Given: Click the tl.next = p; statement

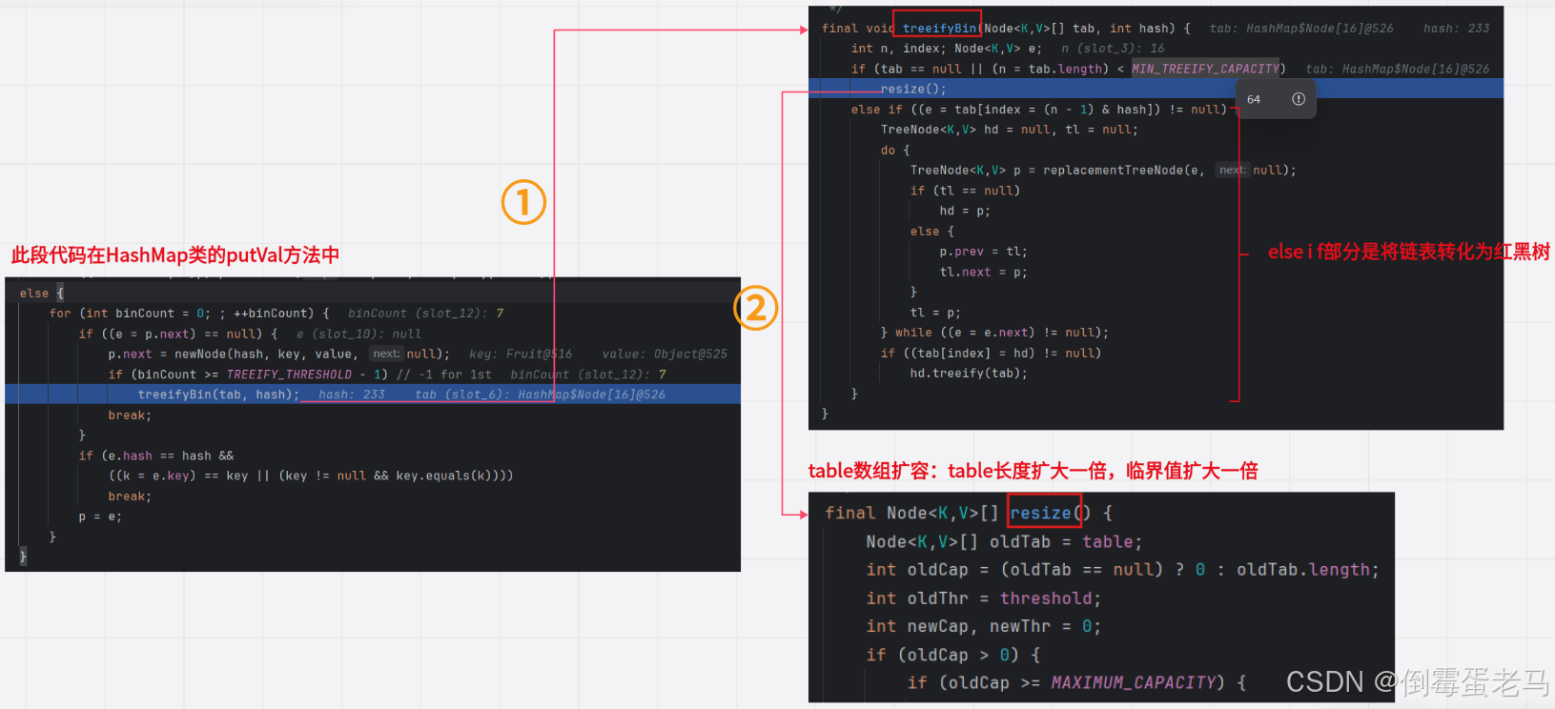Looking at the screenshot, I should tap(983, 272).
